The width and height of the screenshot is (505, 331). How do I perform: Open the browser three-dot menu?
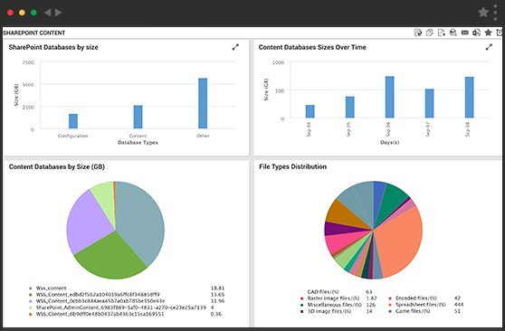pos(495,13)
